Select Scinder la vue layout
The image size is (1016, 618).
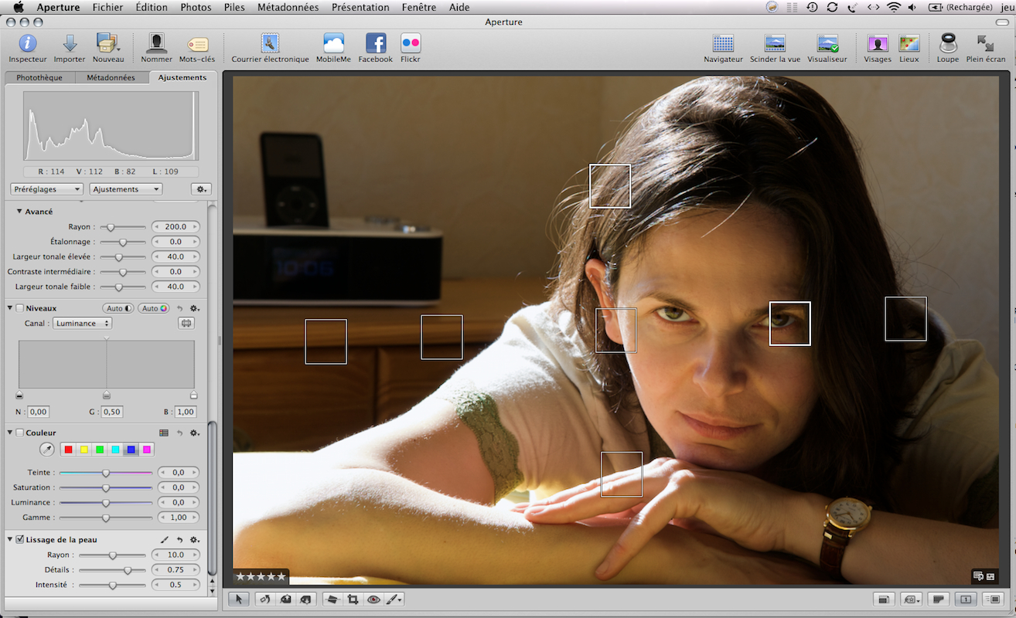(775, 48)
